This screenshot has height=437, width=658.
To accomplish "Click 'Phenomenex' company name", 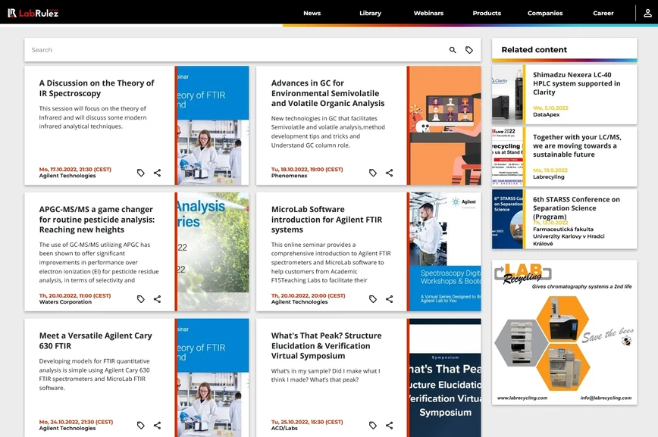I will click(x=289, y=176).
